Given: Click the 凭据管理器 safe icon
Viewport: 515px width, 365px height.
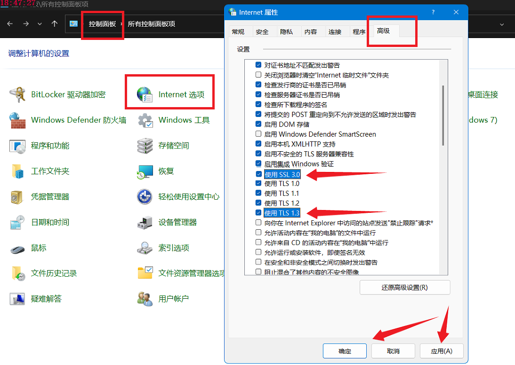Looking at the screenshot, I should [17, 197].
